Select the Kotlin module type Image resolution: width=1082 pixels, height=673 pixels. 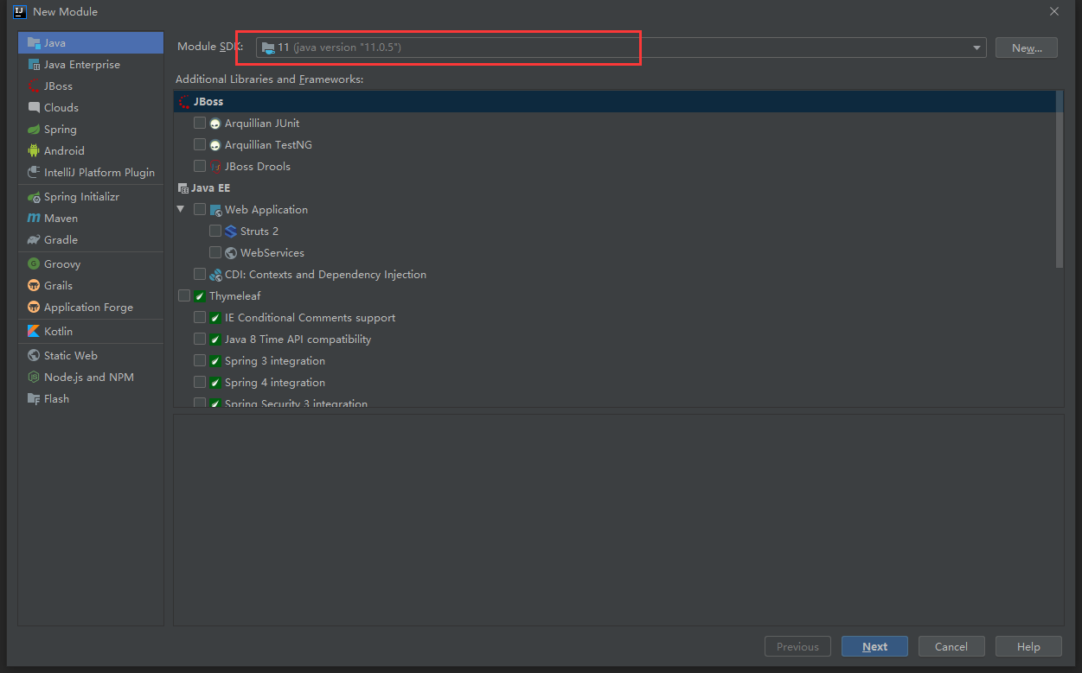point(91,332)
